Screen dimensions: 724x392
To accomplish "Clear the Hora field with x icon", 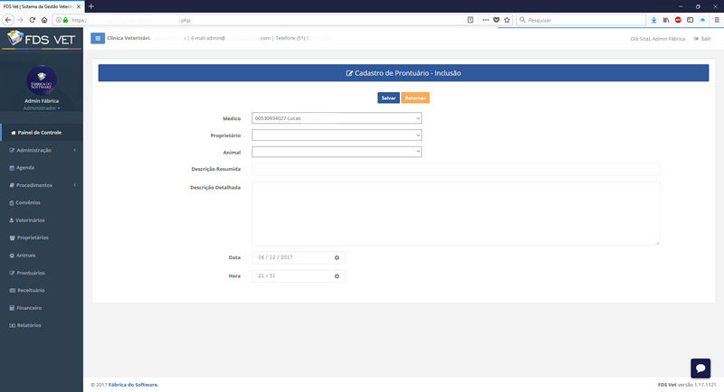I will coord(337,276).
